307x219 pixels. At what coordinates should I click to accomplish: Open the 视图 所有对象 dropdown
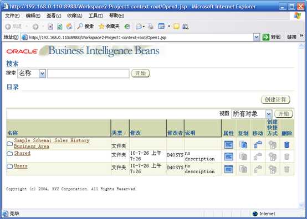pyautogui.click(x=268, y=114)
